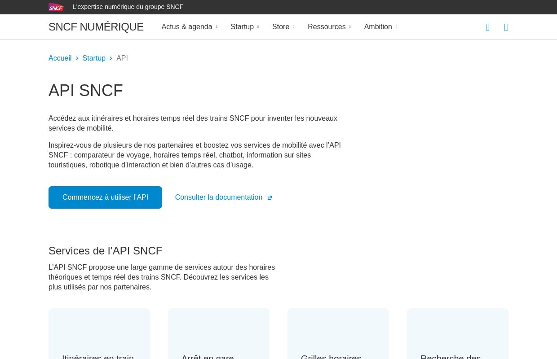Click the Commencez à utiliser l'API button
The width and height of the screenshot is (557, 359).
tap(105, 197)
